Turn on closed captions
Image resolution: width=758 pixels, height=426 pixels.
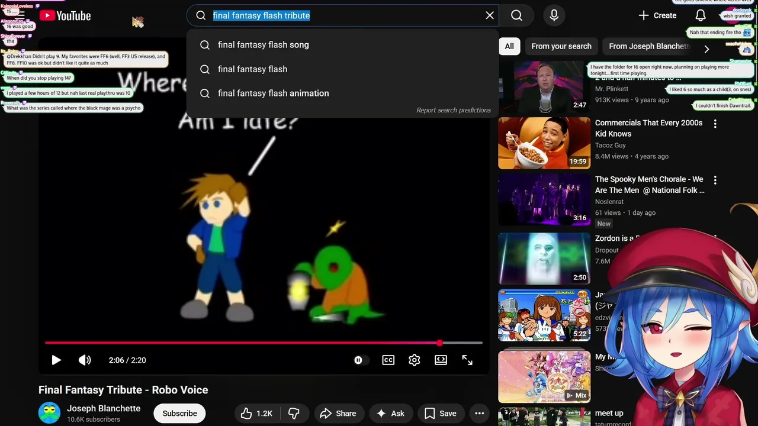(388, 360)
